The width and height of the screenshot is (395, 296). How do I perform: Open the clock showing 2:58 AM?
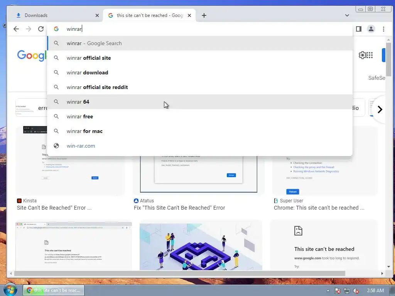coord(375,291)
